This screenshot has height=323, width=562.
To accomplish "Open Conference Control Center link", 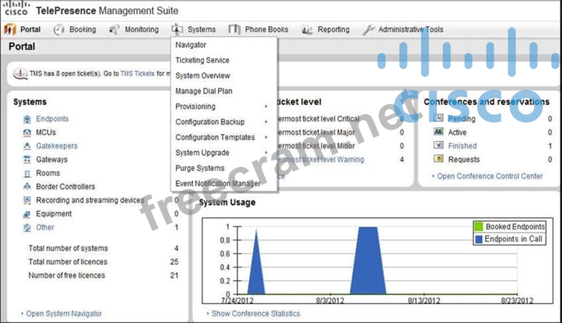I will tap(490, 176).
